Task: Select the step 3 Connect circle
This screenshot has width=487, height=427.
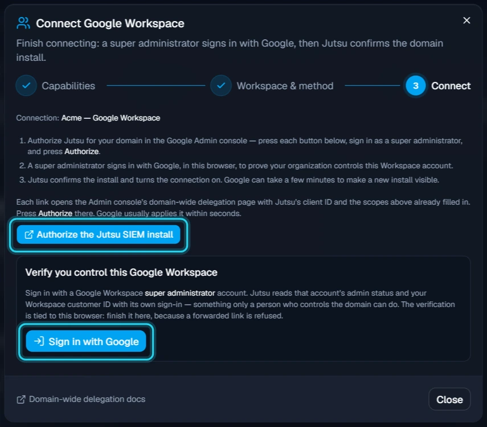Action: [x=416, y=86]
